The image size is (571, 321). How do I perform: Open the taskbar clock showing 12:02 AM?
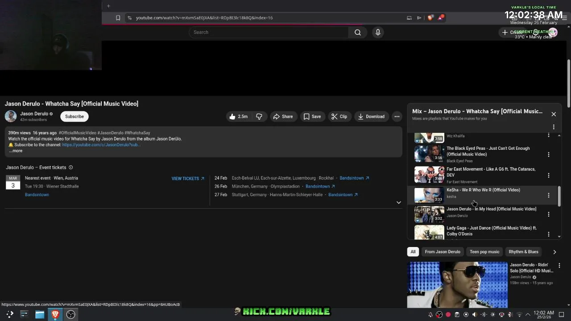pos(544,314)
